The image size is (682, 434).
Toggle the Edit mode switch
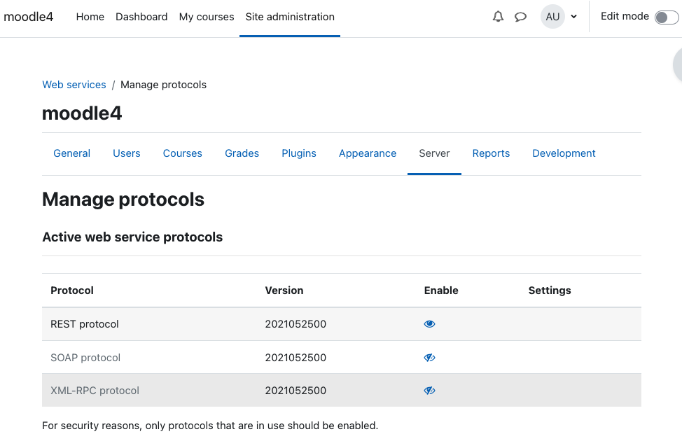[x=667, y=17]
